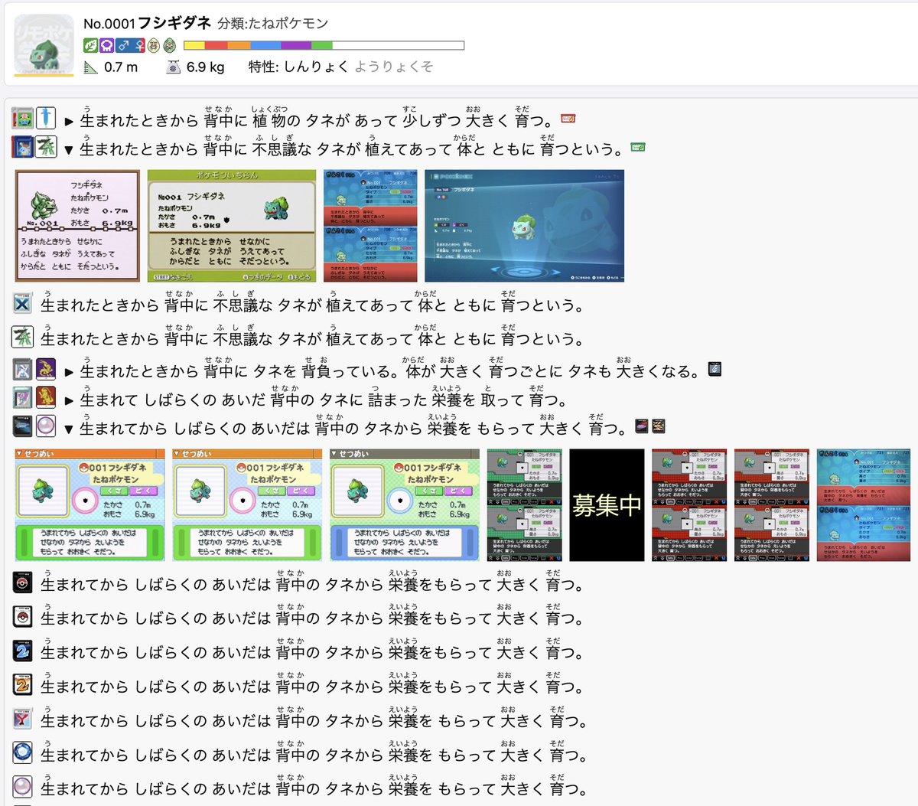The width and height of the screenshot is (918, 806).
Task: Click first game icon on expanded 不思議なタネ row
Action: (23, 146)
